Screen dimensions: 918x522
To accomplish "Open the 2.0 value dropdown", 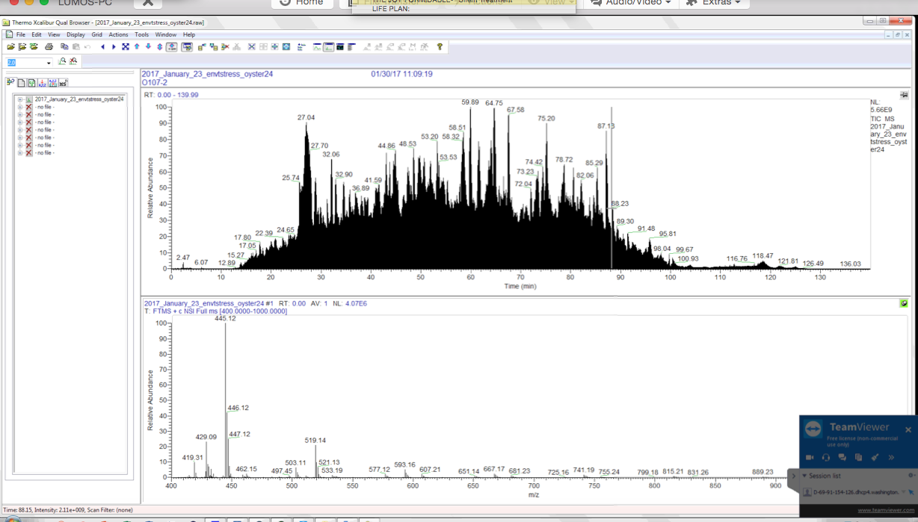I will (49, 63).
